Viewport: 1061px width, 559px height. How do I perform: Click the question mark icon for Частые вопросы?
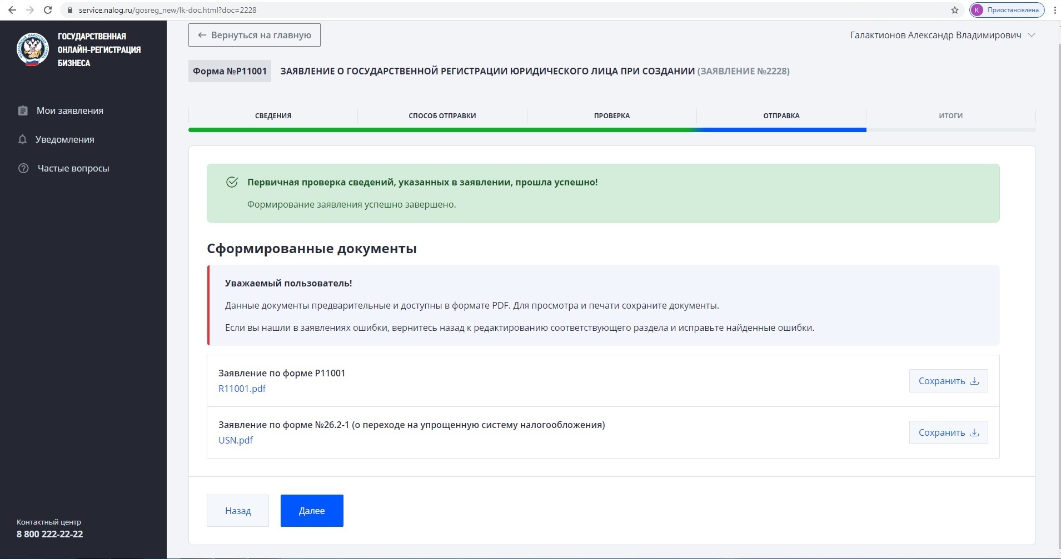pyautogui.click(x=23, y=168)
